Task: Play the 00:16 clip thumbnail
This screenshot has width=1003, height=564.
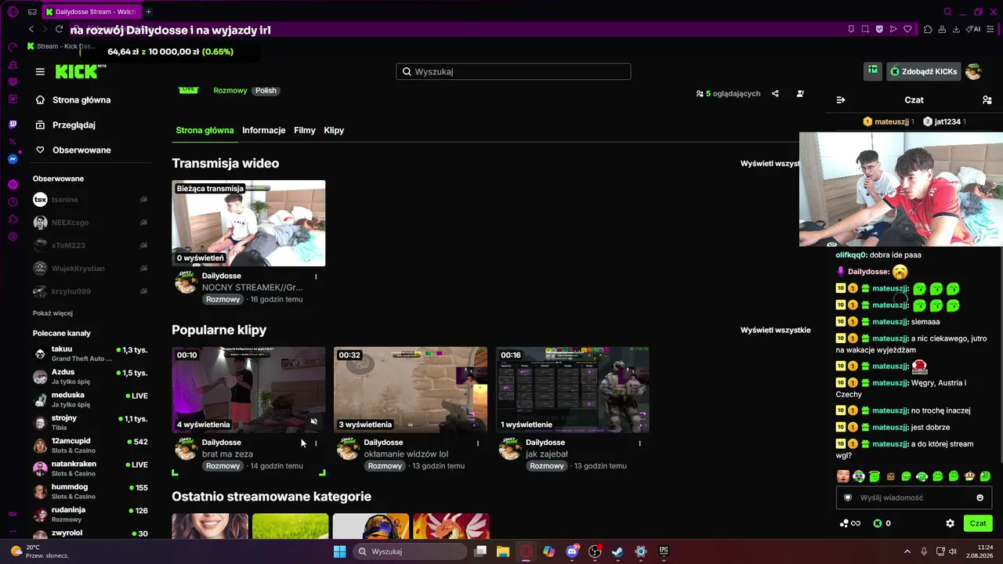Action: point(572,390)
